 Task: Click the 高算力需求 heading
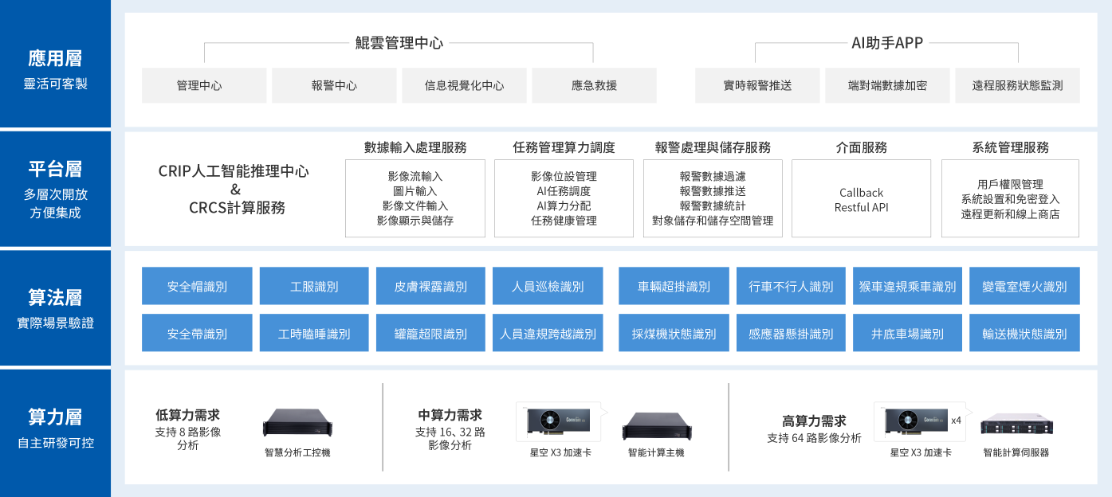point(814,421)
